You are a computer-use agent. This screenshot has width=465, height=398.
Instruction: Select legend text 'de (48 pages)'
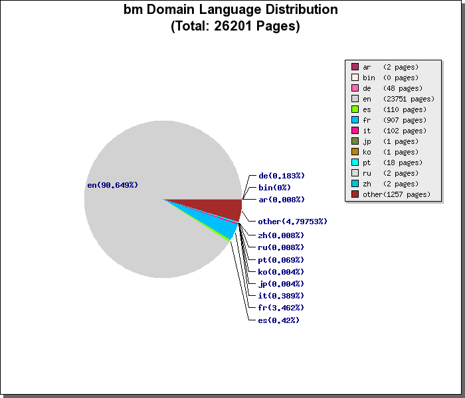(x=393, y=88)
